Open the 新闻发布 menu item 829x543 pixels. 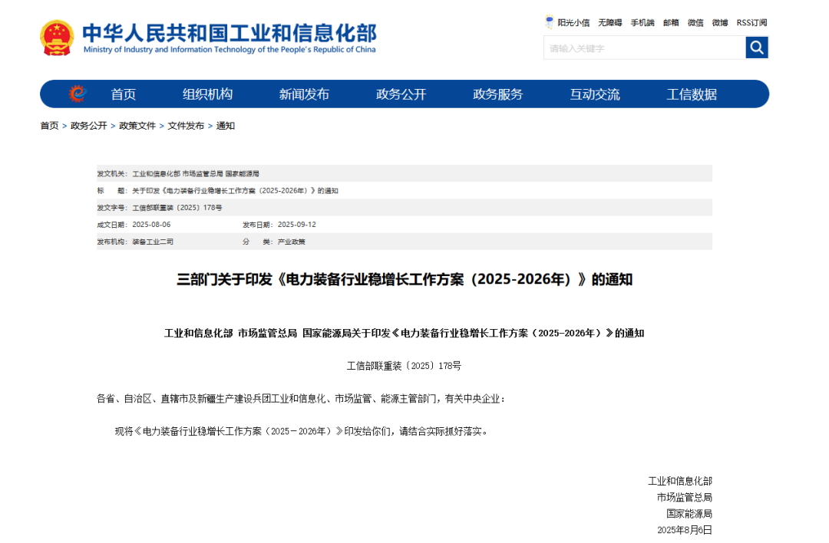pyautogui.click(x=304, y=94)
